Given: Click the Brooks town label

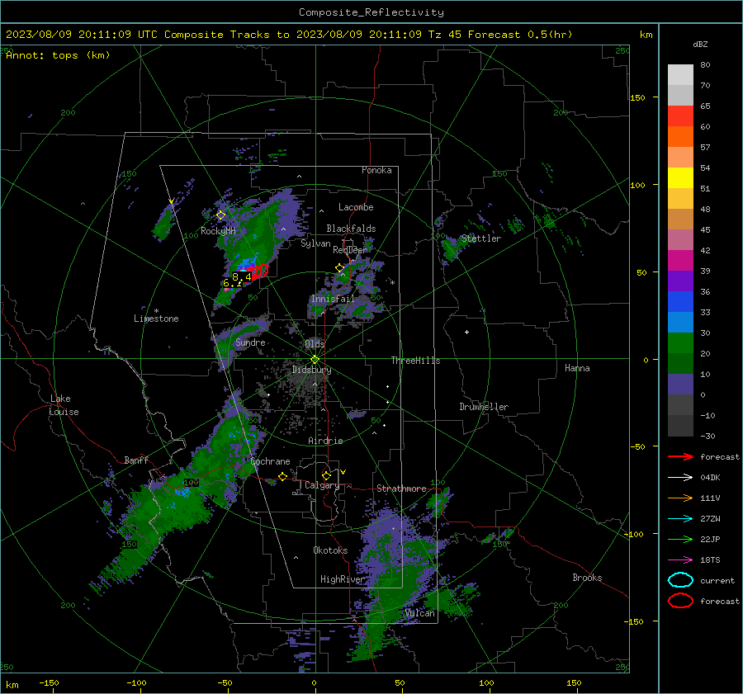Looking at the screenshot, I should pyautogui.click(x=587, y=578).
